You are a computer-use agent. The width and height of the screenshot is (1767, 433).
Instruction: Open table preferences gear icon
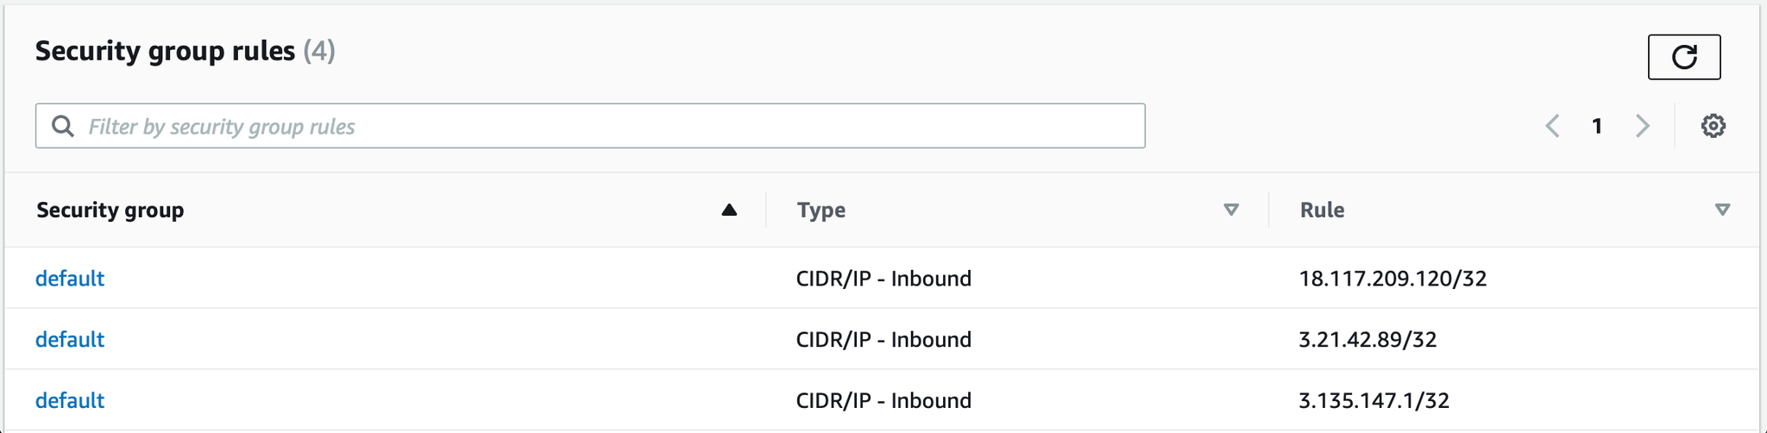click(x=1713, y=126)
